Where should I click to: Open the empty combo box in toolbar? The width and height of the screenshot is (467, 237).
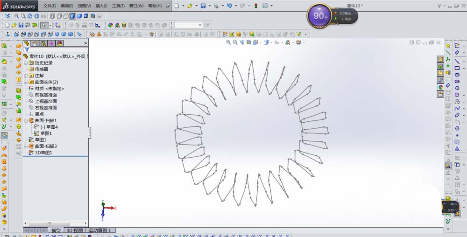tap(189, 25)
